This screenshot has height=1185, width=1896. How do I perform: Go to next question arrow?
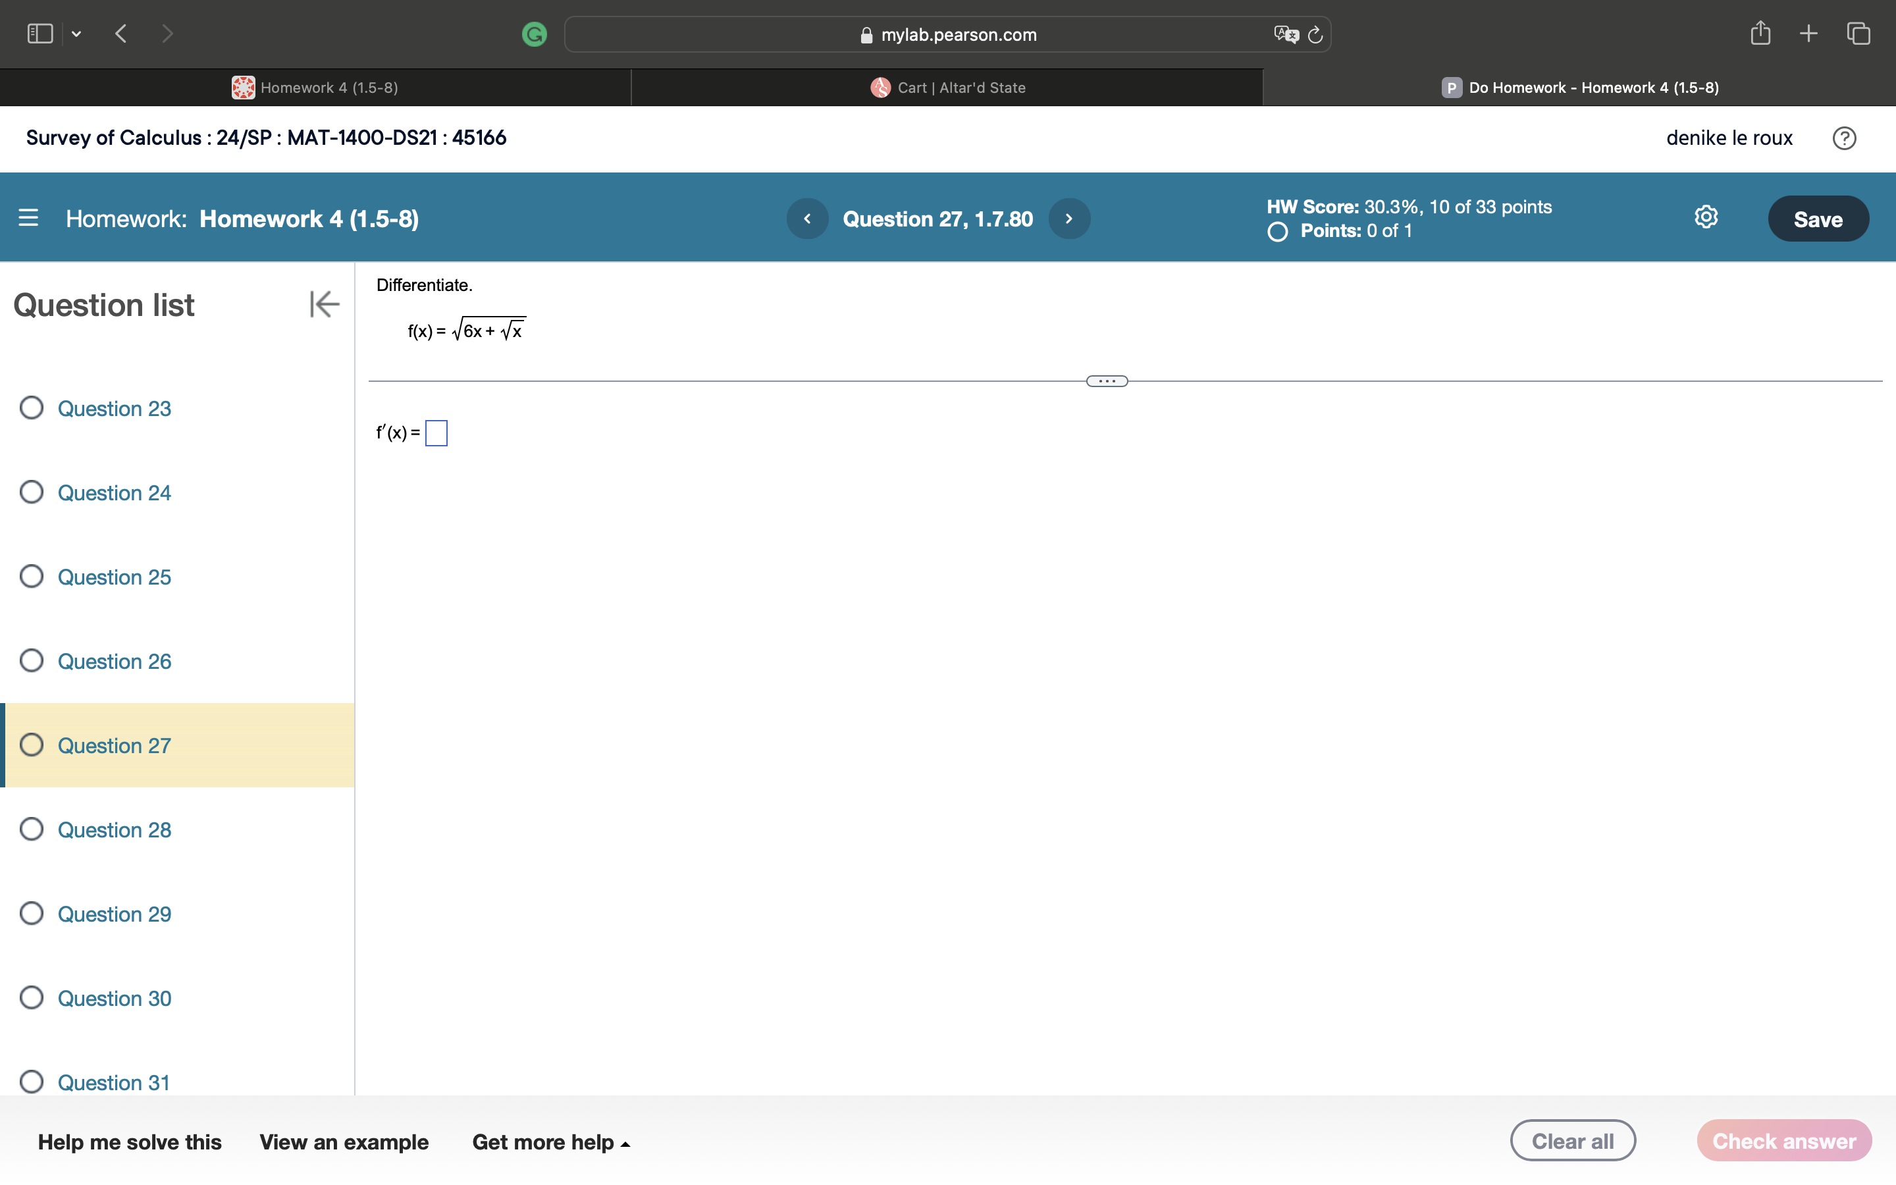tap(1068, 219)
